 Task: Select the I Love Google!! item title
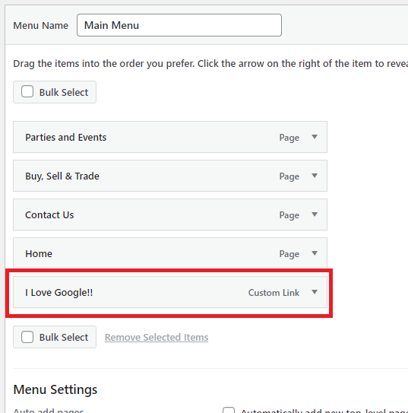(x=59, y=292)
